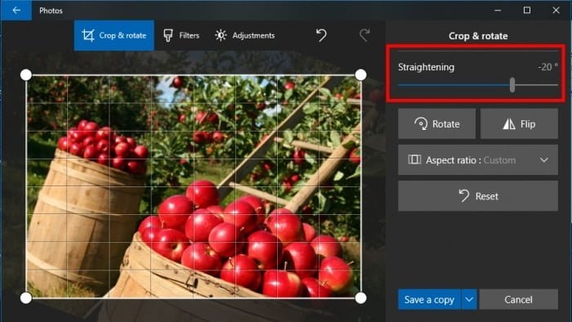This screenshot has height=322, width=572.
Task: Maximize the Photos window
Action: coord(527,10)
